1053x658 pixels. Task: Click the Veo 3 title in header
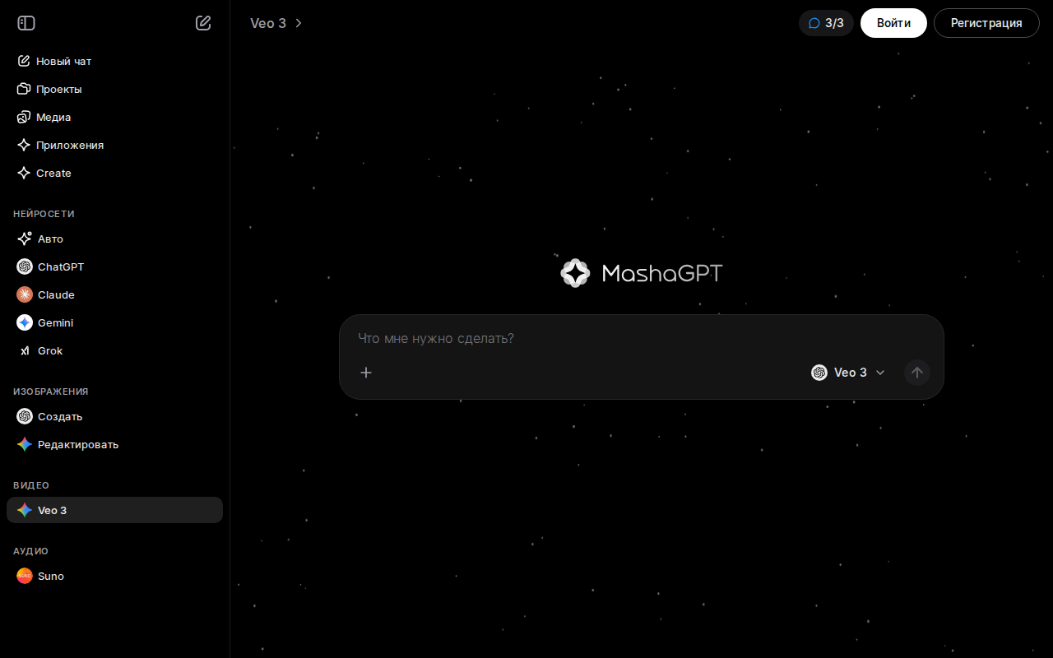pos(268,23)
